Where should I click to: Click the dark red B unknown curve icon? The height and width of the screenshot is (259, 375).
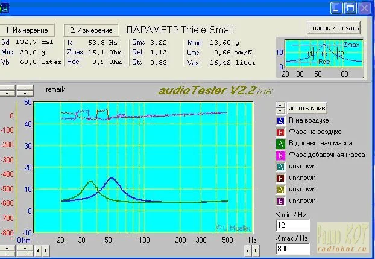click(x=280, y=177)
